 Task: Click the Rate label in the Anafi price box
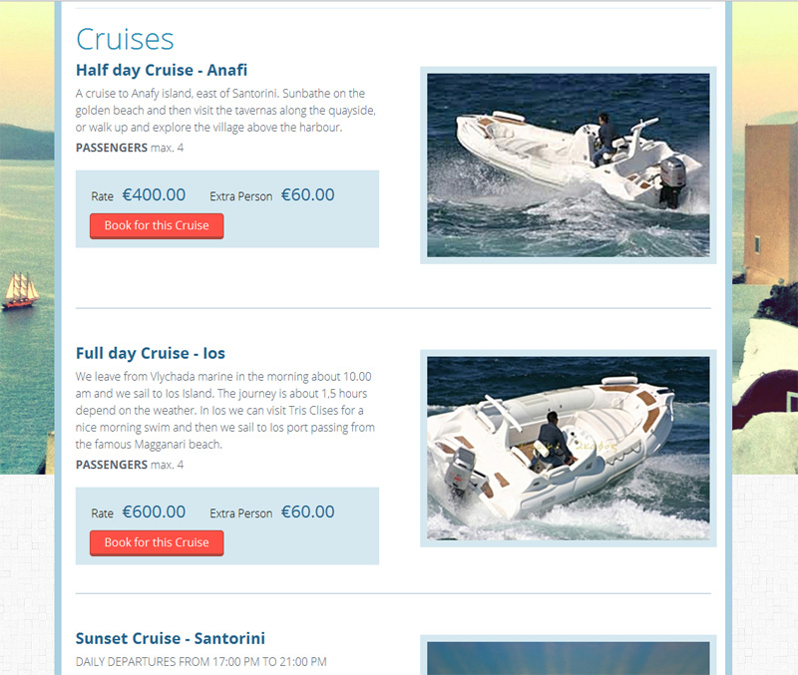pyautogui.click(x=103, y=196)
